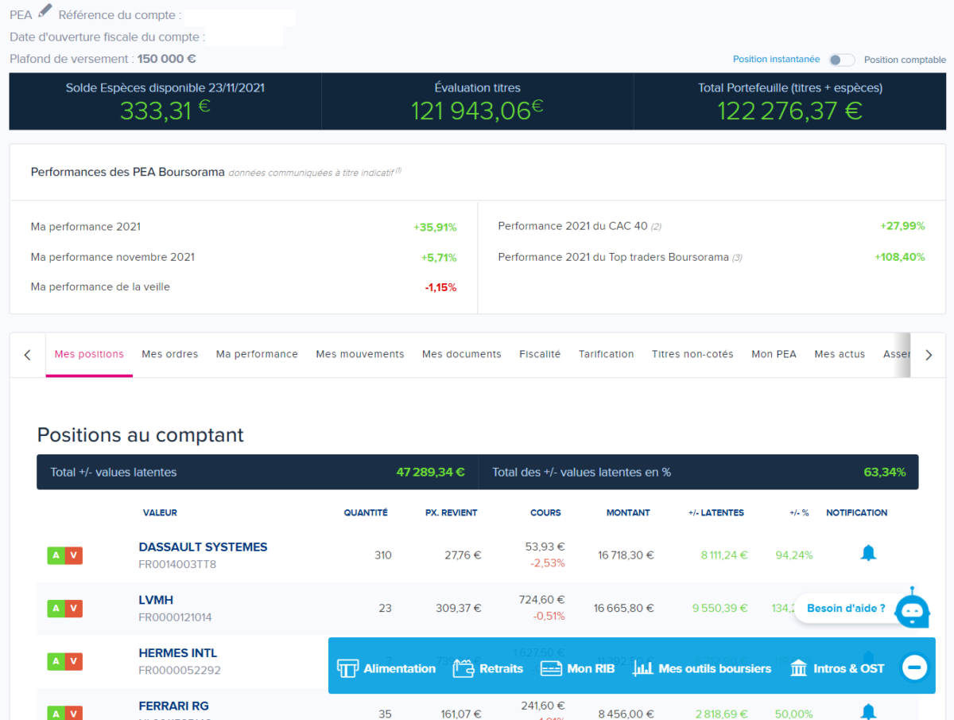Open the Mes actus tab
954x720 pixels.
(840, 354)
